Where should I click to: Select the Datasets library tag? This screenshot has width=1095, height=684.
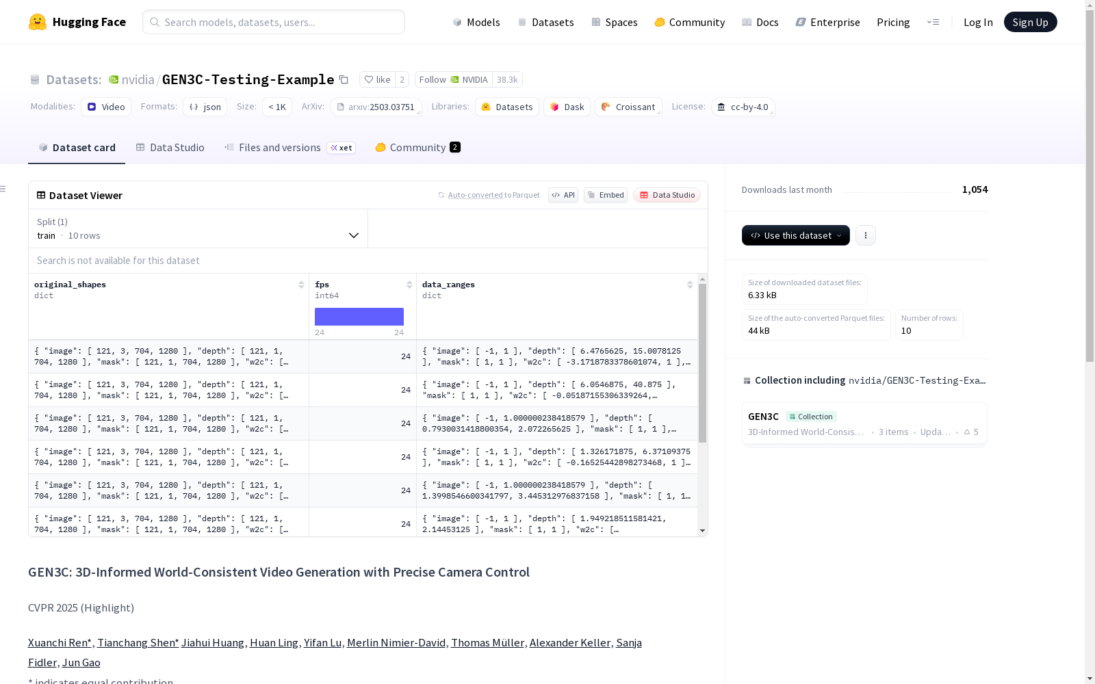507,107
